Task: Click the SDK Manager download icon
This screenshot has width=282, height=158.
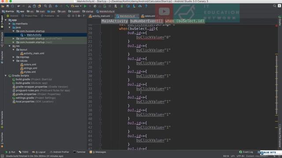Action: (x=134, y=6)
